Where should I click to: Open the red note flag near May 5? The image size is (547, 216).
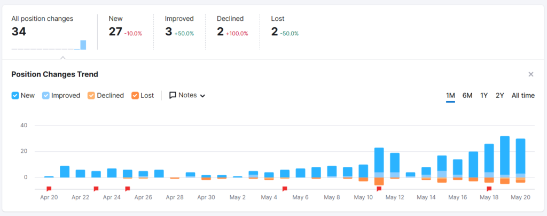(285, 189)
